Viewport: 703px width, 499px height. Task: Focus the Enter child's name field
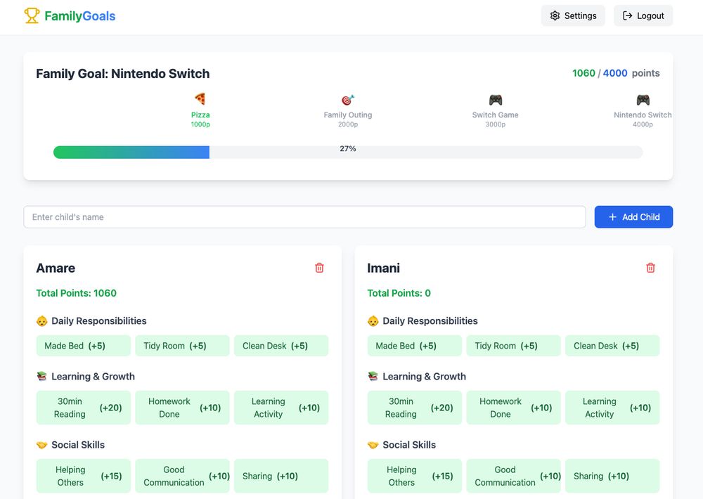pos(304,217)
